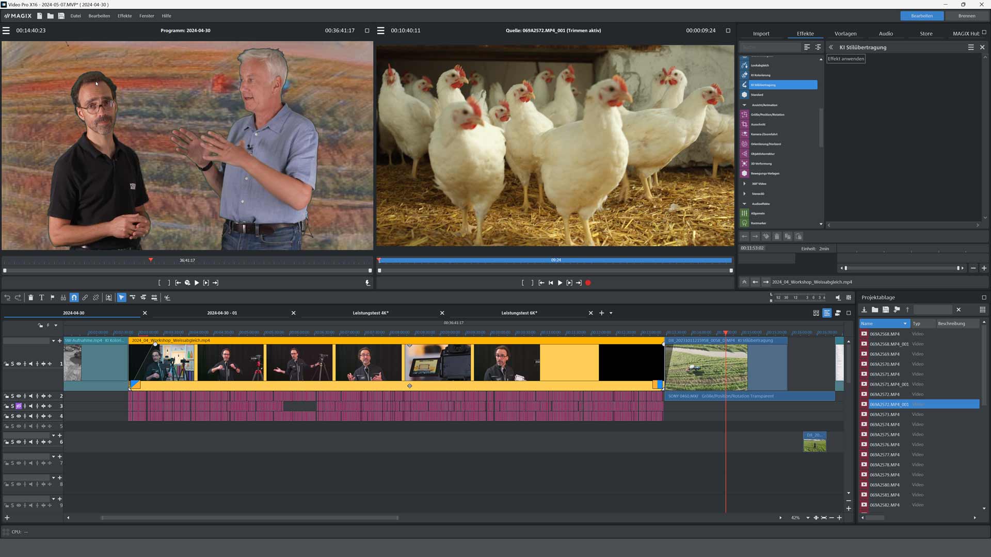This screenshot has height=557, width=991.
Task: Open the Name column dropdown in Projektablage
Action: click(905, 323)
